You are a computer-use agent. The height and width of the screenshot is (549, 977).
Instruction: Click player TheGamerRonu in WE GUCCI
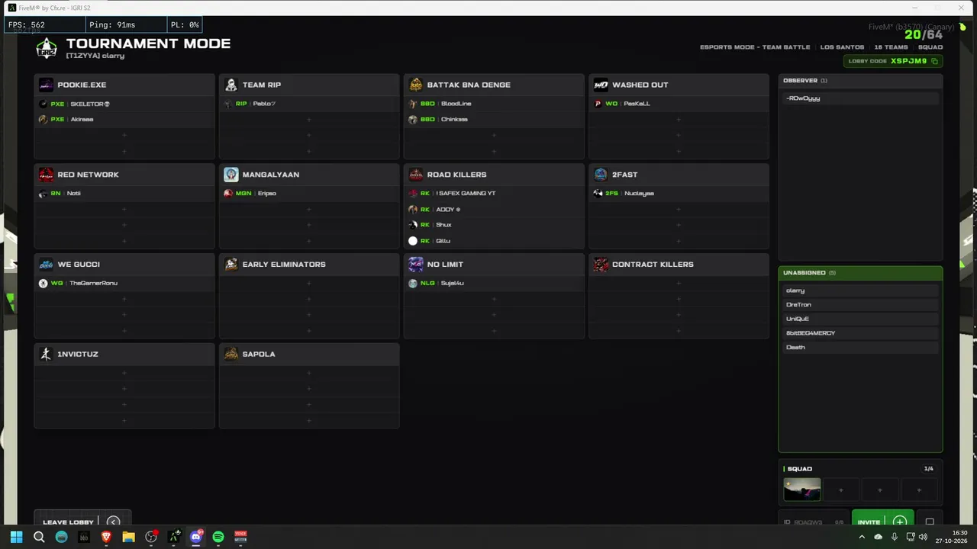124,283
